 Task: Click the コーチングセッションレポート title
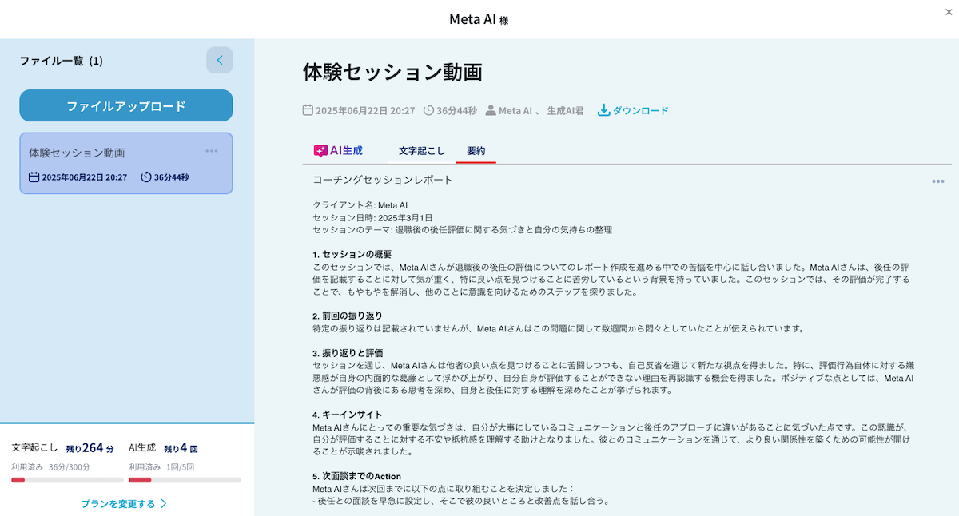click(x=383, y=180)
